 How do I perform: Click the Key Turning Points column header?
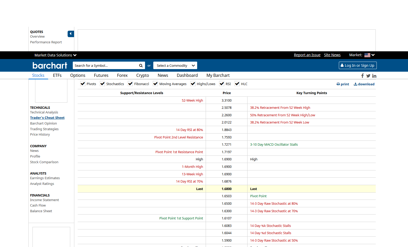coord(311,93)
